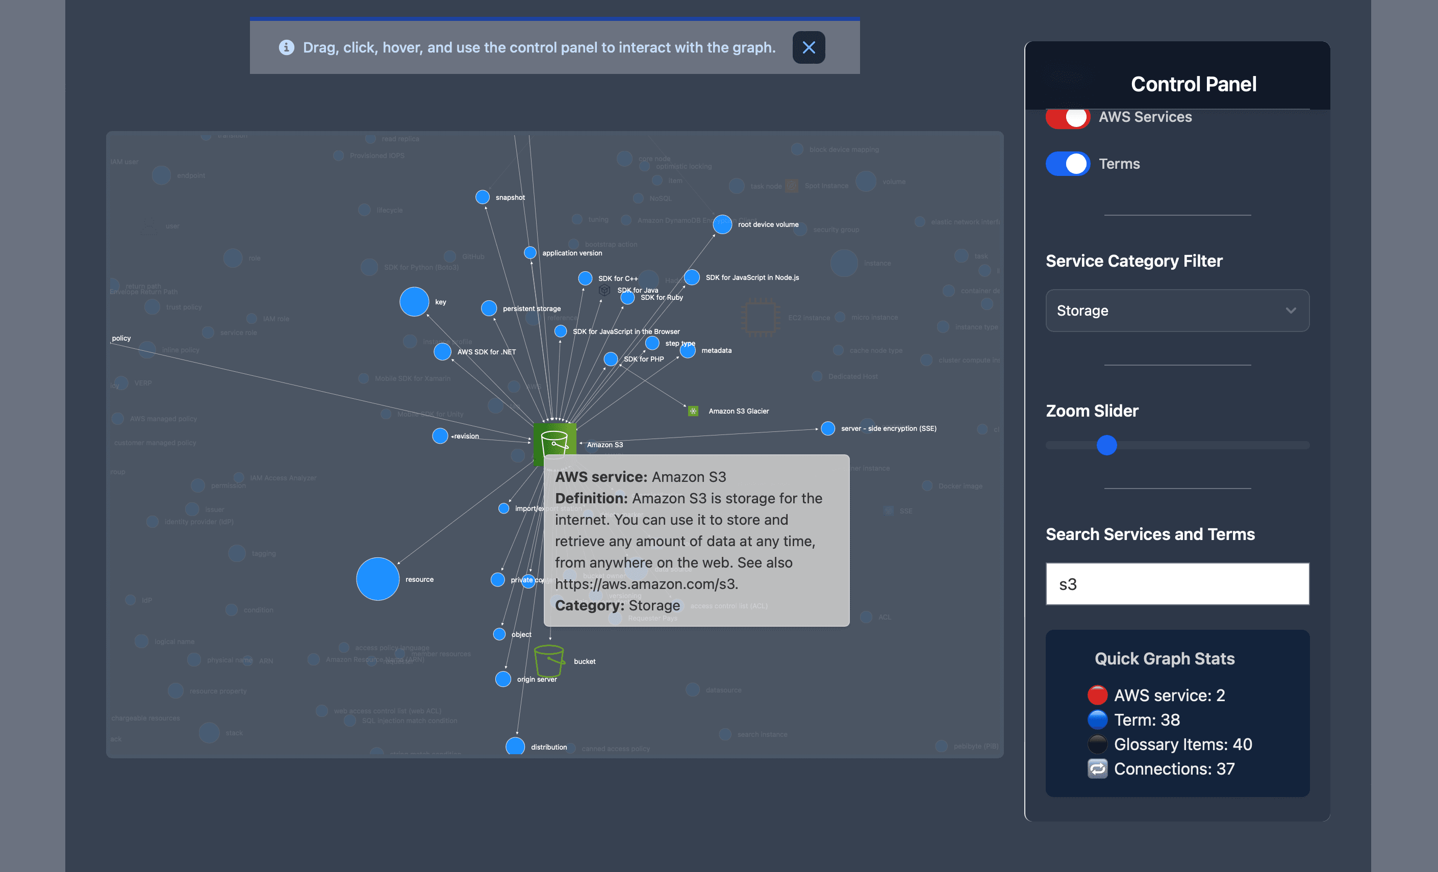Disable the Terms toggle
Viewport: 1438px width, 872px height.
[1068, 164]
